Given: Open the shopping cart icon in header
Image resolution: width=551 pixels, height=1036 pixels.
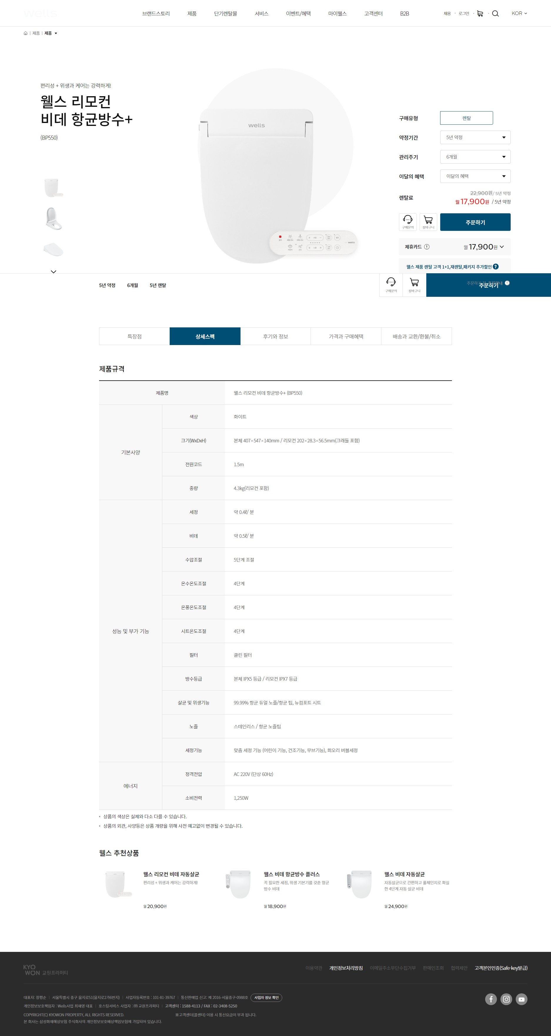Looking at the screenshot, I should pos(480,14).
